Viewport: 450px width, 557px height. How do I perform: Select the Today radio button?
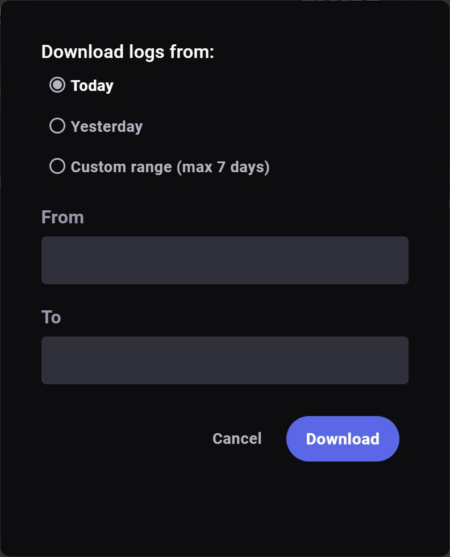(57, 85)
